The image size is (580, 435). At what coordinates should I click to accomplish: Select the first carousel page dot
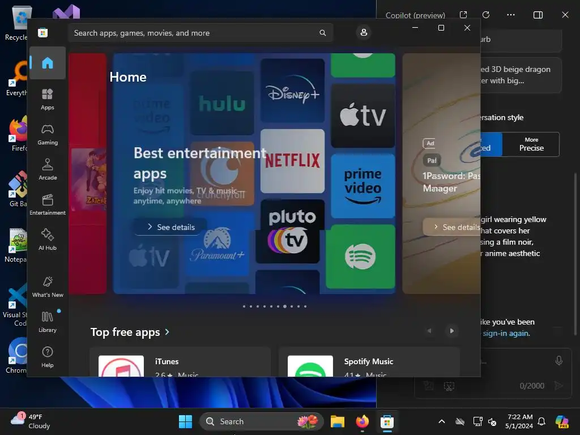tap(244, 306)
